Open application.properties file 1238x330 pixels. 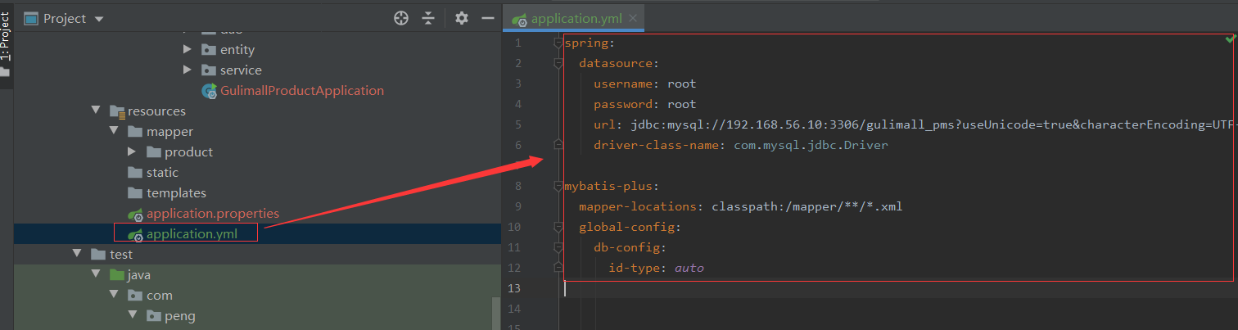tap(213, 214)
